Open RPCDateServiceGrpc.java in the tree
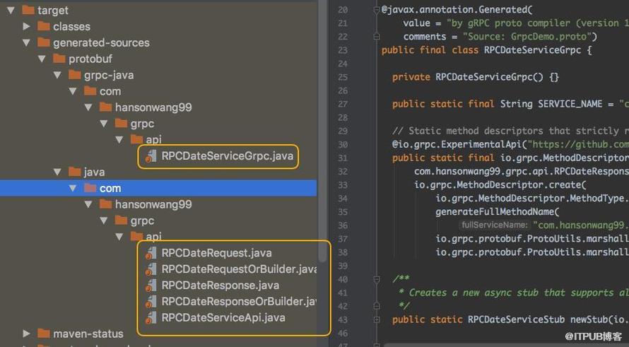 [x=227, y=156]
